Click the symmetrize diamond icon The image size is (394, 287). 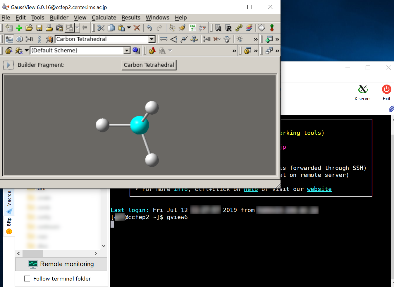[x=261, y=28]
